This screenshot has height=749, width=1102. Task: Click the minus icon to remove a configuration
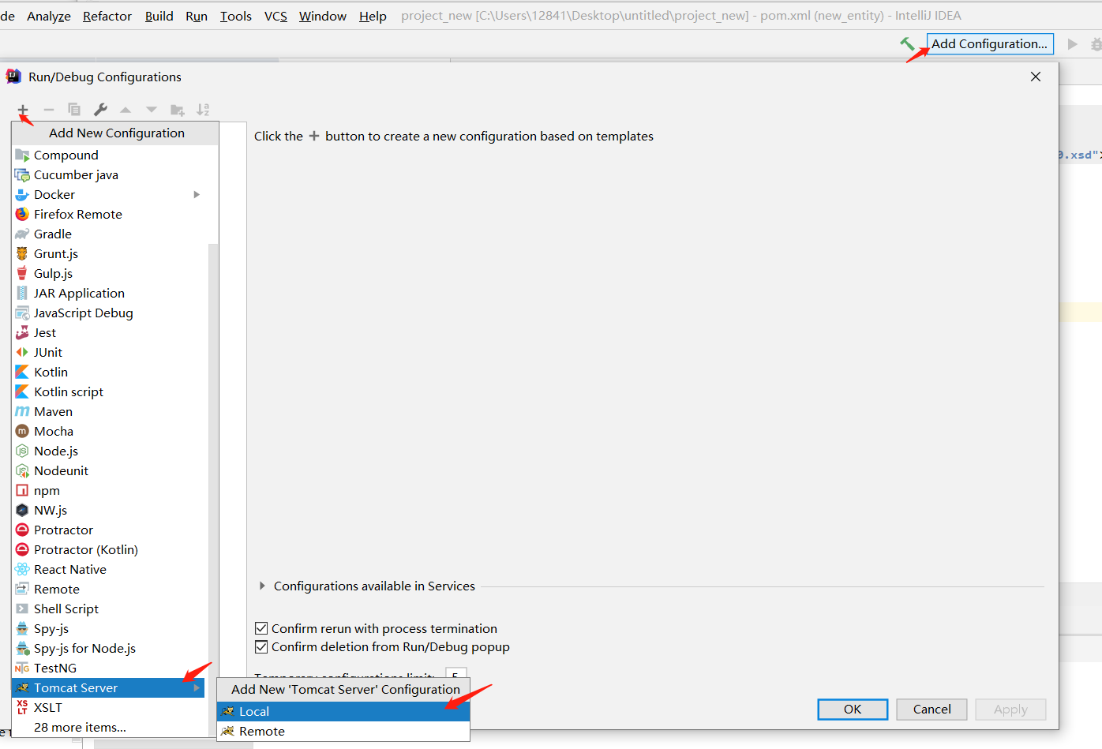(x=49, y=110)
